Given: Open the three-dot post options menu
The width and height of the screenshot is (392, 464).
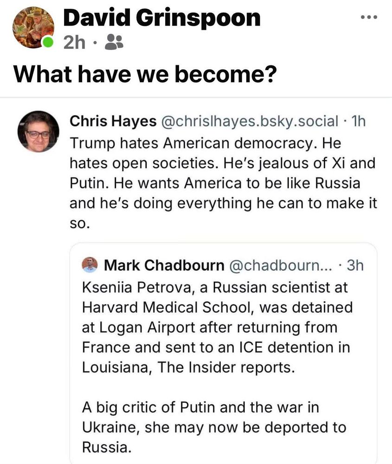Looking at the screenshot, I should point(369,18).
